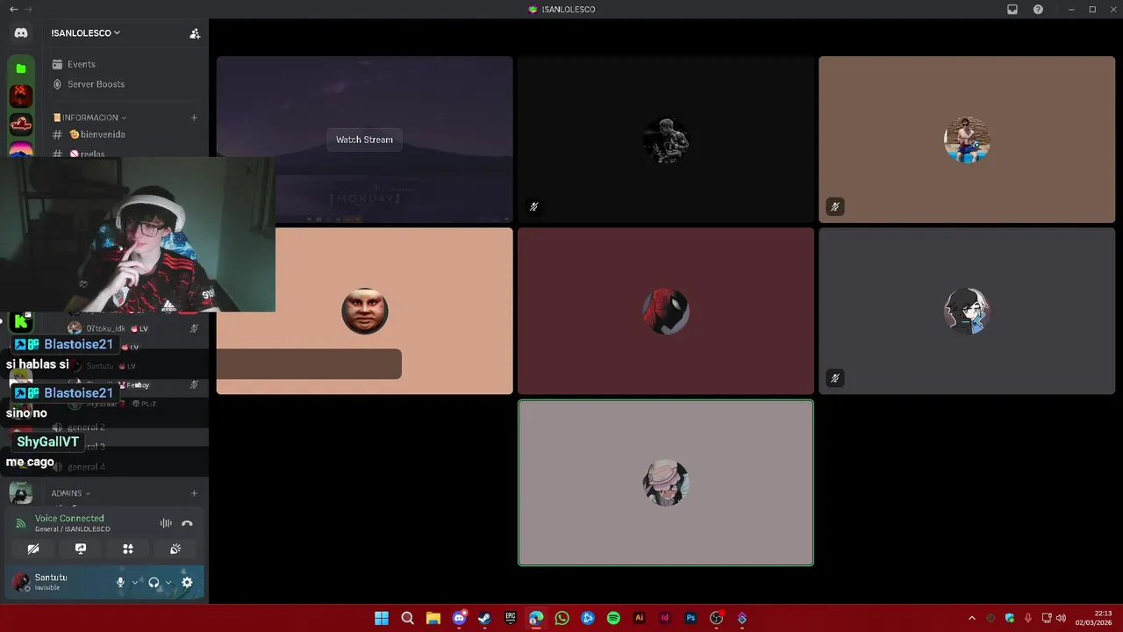
Task: Open Epic Games Launcher from taskbar
Action: (x=511, y=618)
